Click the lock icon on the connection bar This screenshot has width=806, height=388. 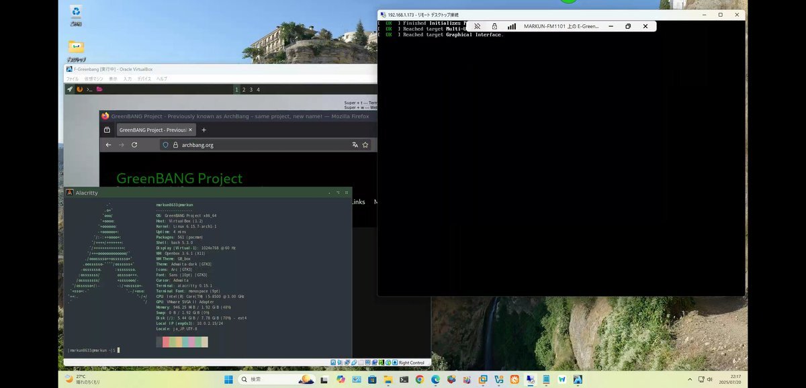(x=494, y=26)
